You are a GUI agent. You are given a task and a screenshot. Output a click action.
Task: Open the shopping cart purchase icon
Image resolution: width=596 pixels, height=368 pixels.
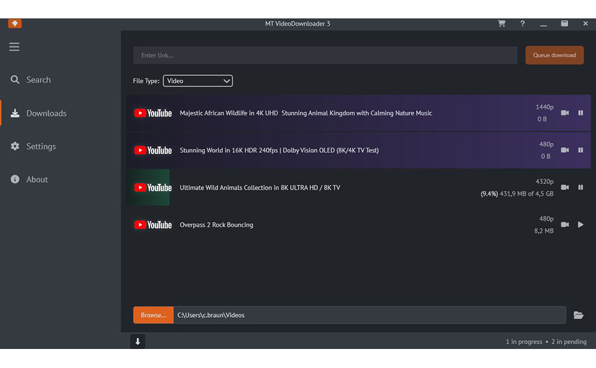pyautogui.click(x=502, y=23)
